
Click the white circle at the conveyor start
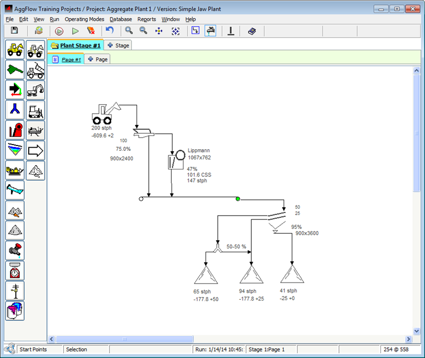141,199
